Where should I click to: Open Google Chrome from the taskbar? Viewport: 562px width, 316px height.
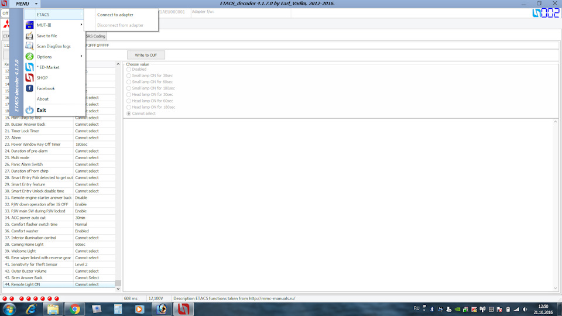[74, 309]
